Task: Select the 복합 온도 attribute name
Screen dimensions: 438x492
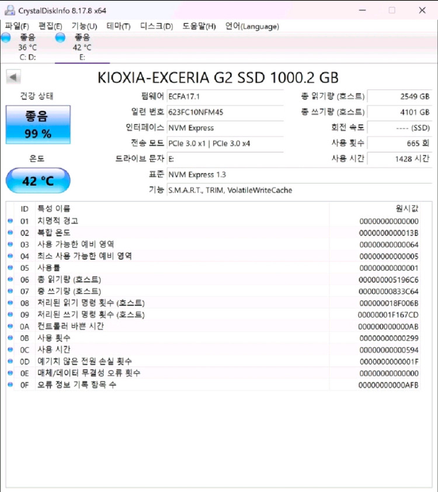Action: point(54,232)
